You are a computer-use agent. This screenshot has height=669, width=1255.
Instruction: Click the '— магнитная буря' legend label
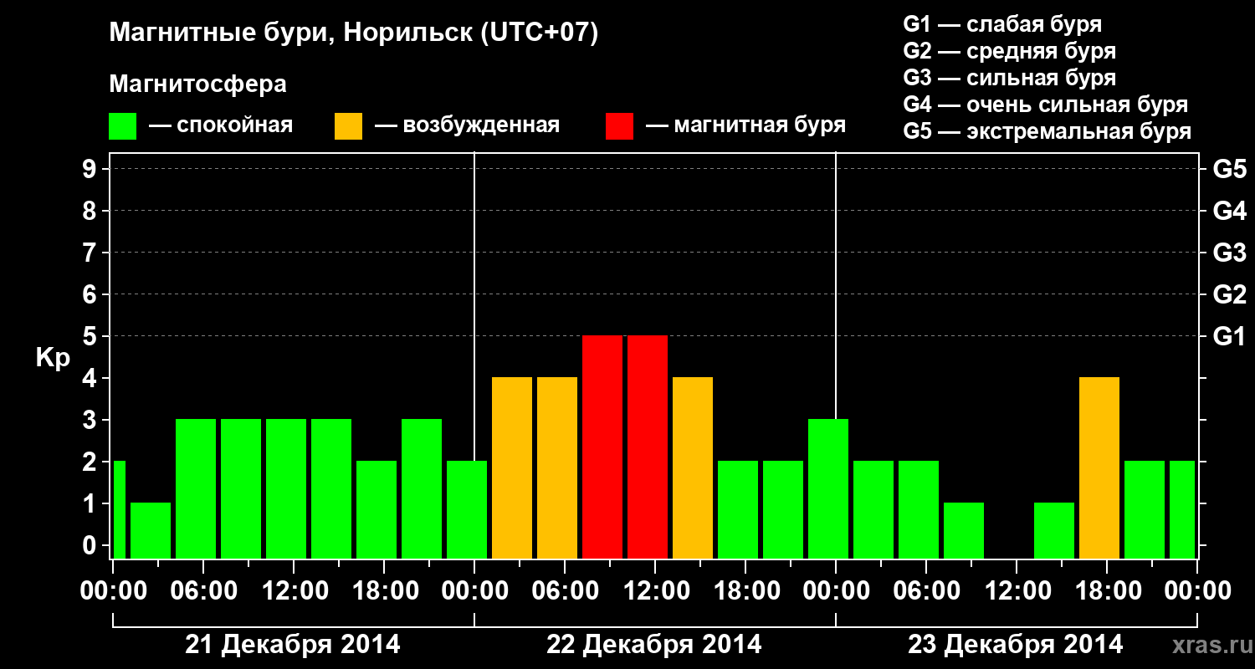pyautogui.click(x=745, y=125)
